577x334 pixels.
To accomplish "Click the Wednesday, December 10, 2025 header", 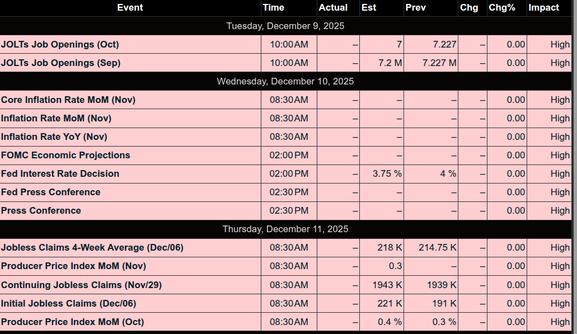I will point(285,82).
